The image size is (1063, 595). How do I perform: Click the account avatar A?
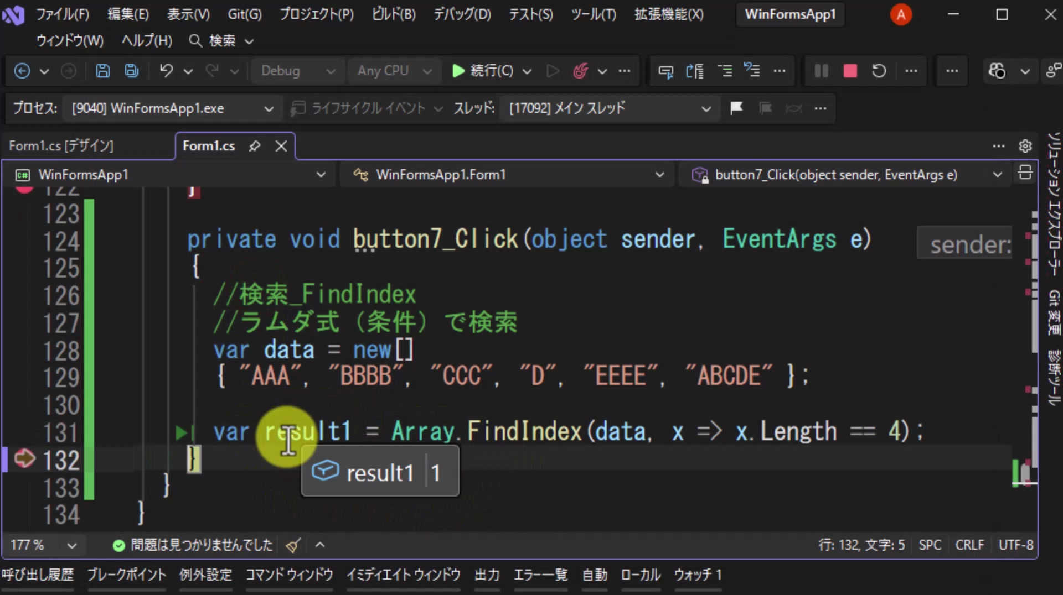click(901, 14)
